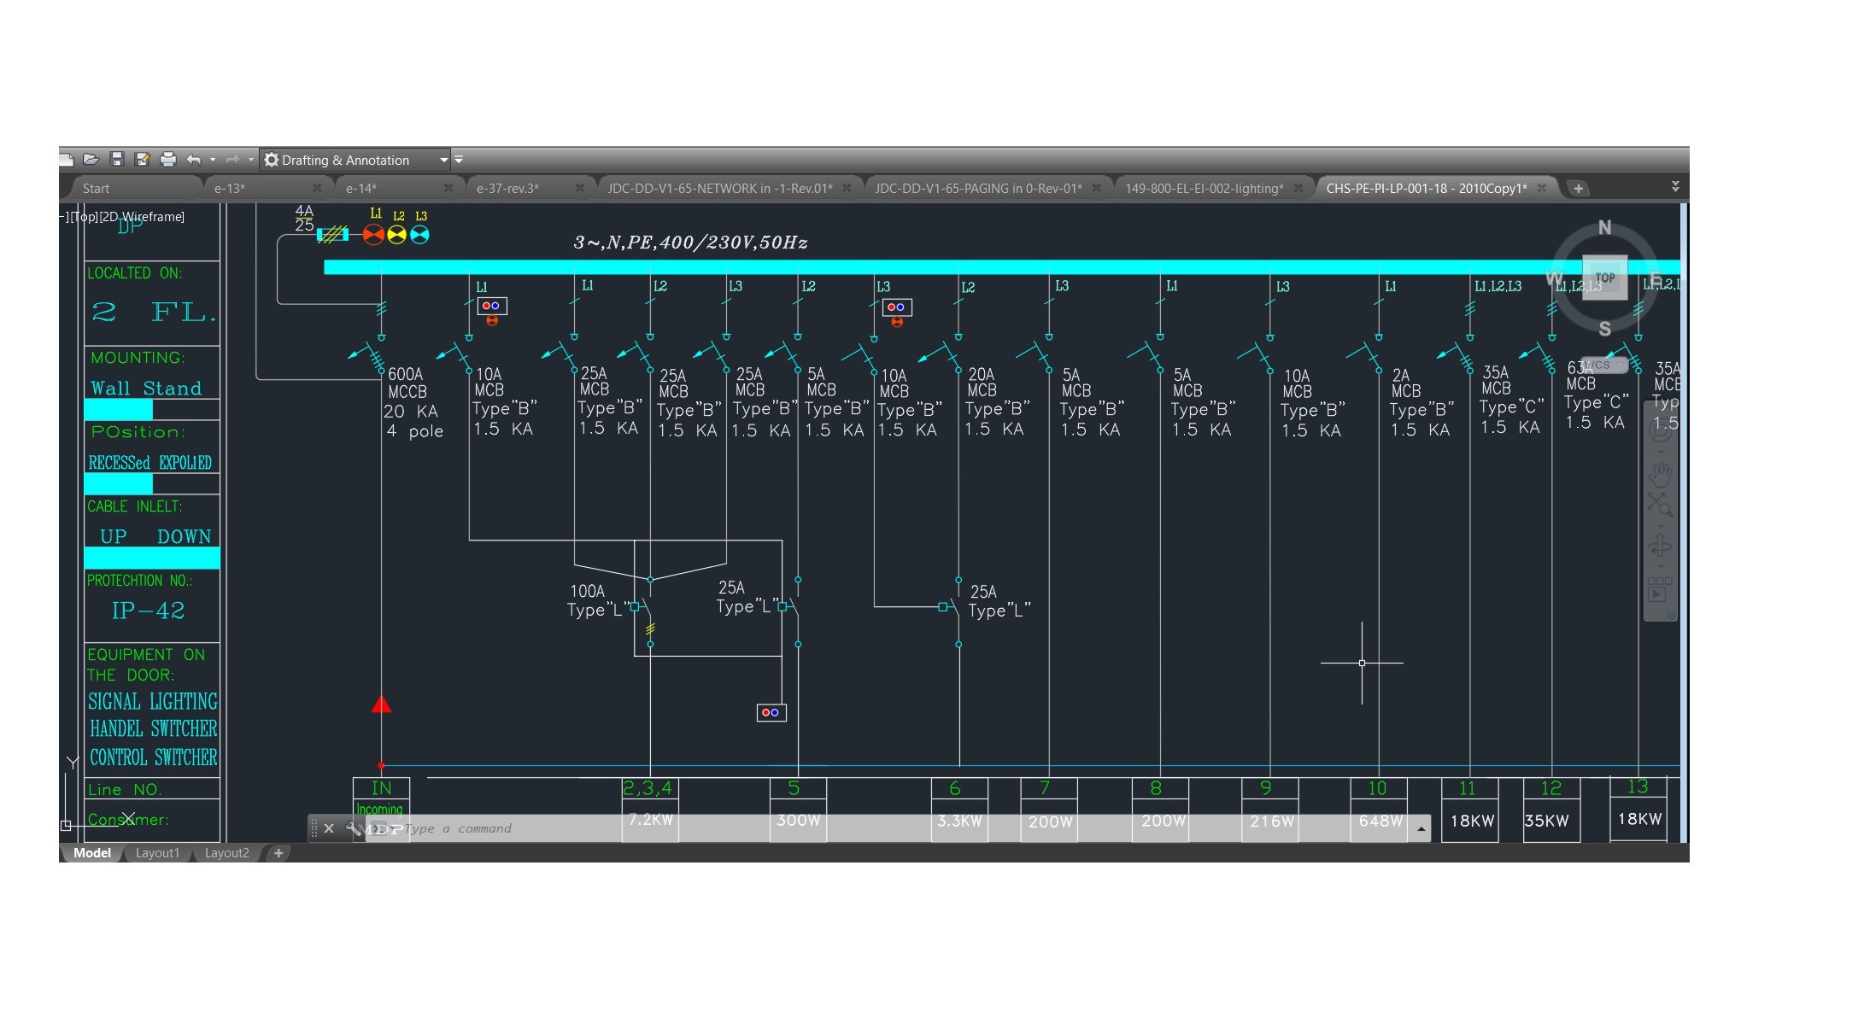Close the command line with its X button

click(329, 828)
